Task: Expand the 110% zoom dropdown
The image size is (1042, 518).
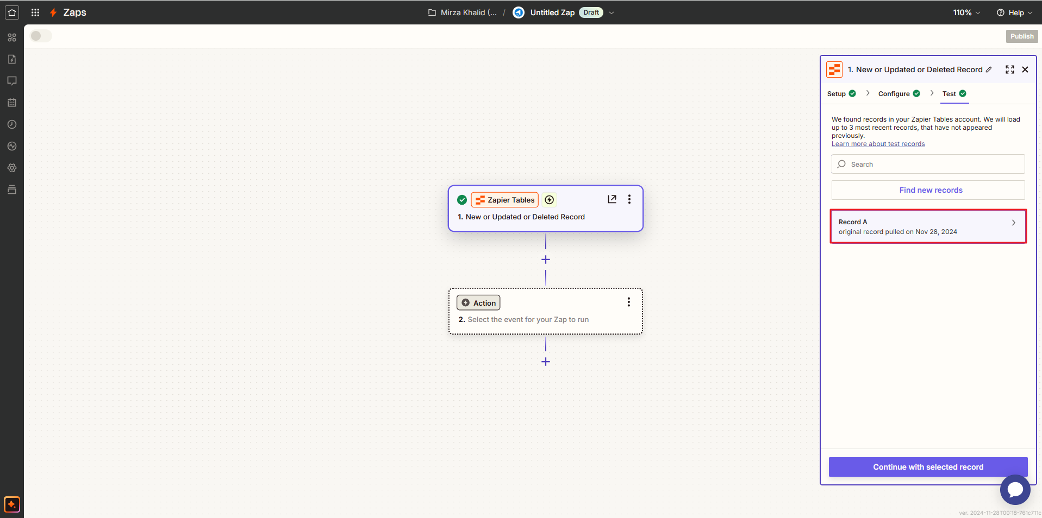Action: [x=966, y=12]
